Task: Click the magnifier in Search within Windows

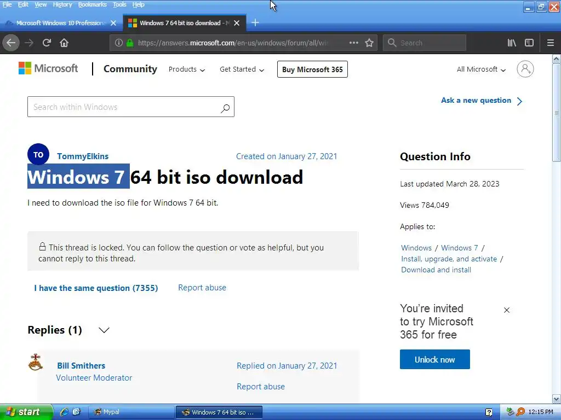Action: (225, 108)
